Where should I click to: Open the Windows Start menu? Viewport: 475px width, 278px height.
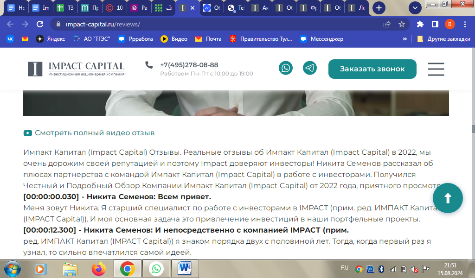(13, 269)
